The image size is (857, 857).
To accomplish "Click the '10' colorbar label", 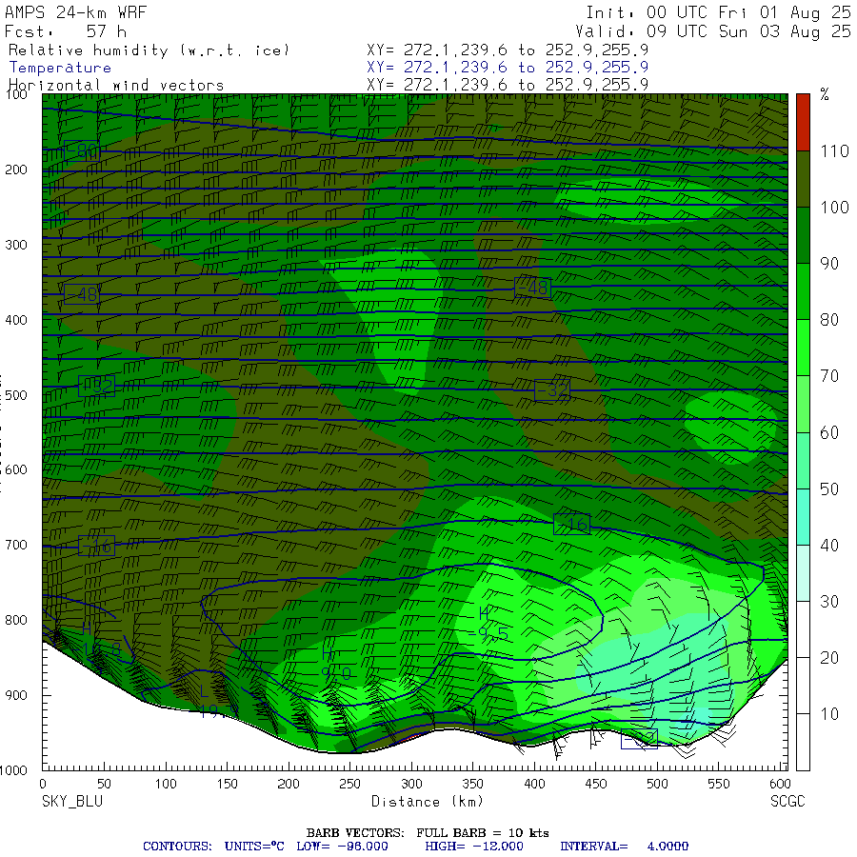I will click(x=829, y=714).
